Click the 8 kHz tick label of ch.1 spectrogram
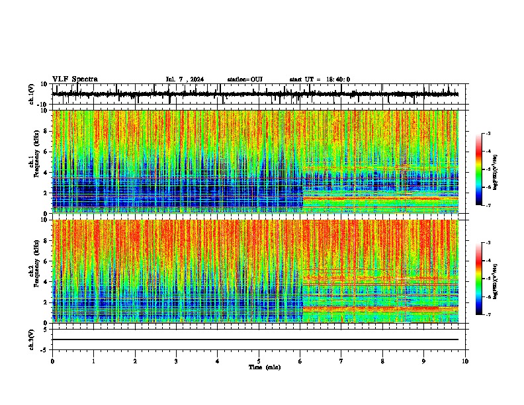The height and width of the screenshot is (405, 524). [46, 131]
